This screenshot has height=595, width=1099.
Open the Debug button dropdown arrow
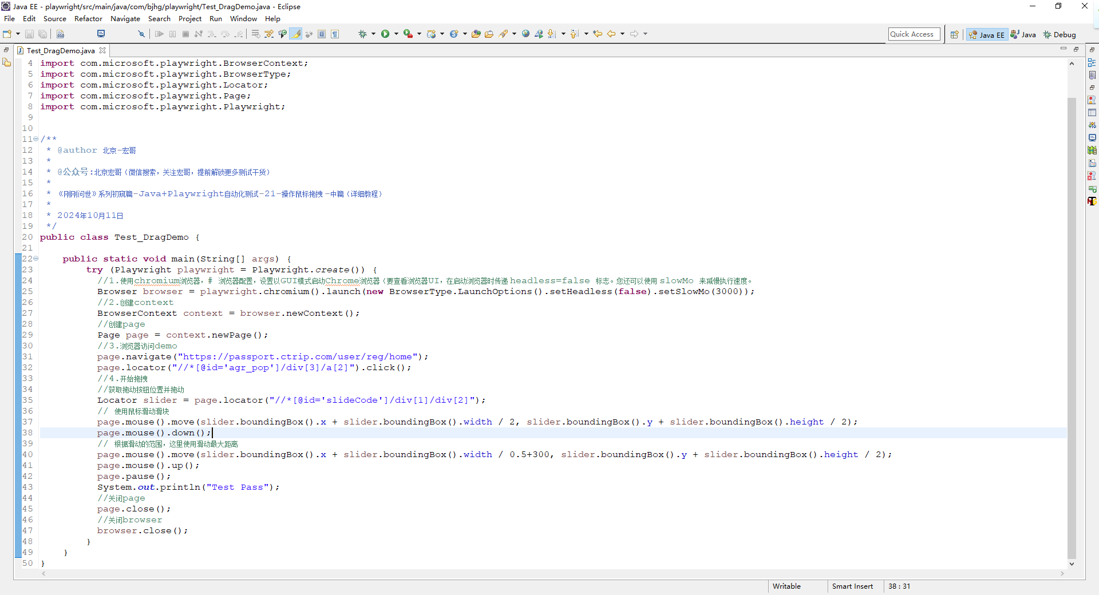[373, 34]
